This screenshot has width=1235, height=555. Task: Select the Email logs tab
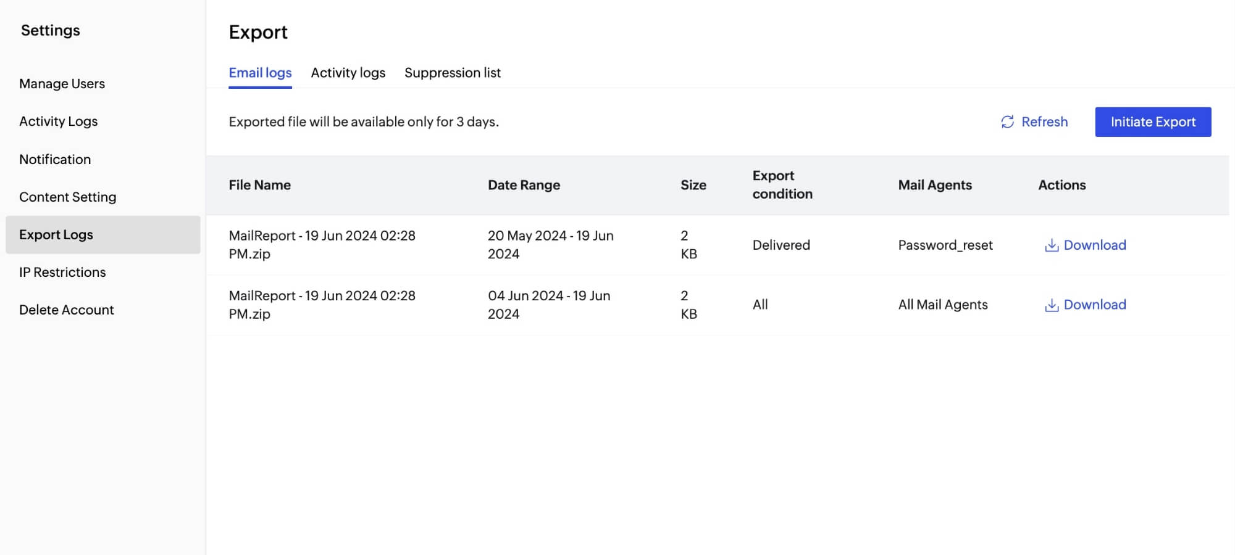pyautogui.click(x=260, y=72)
